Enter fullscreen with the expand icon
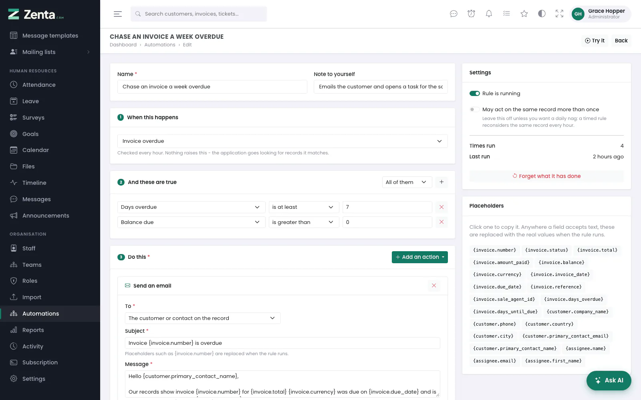This screenshot has width=641, height=400. tap(559, 14)
